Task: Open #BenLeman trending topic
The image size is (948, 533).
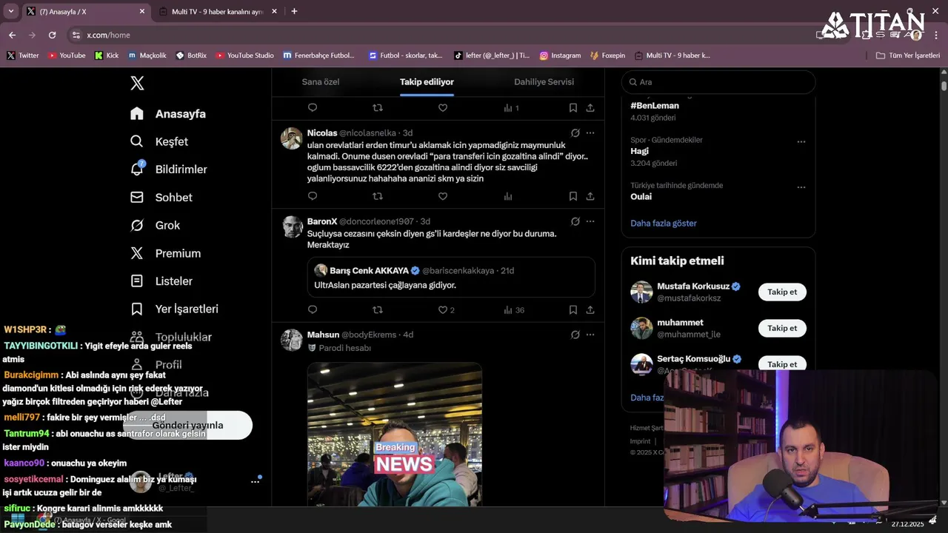Action: point(655,106)
